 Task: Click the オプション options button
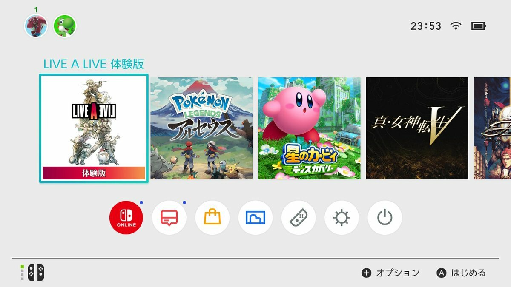(x=391, y=273)
